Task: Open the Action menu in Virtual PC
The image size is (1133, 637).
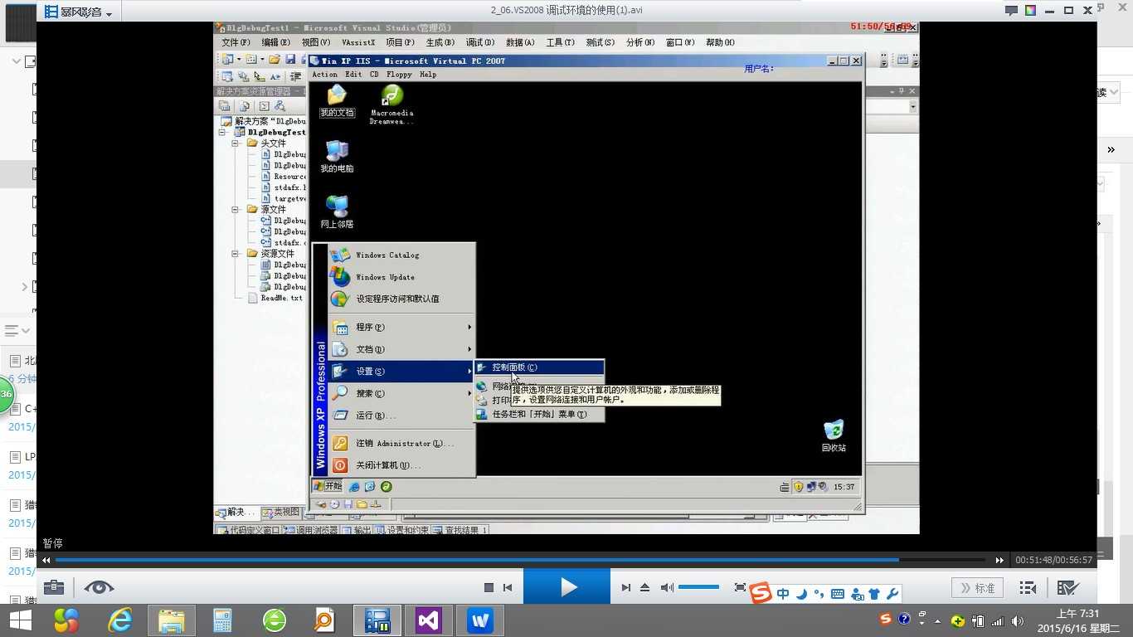Action: pyautogui.click(x=325, y=75)
